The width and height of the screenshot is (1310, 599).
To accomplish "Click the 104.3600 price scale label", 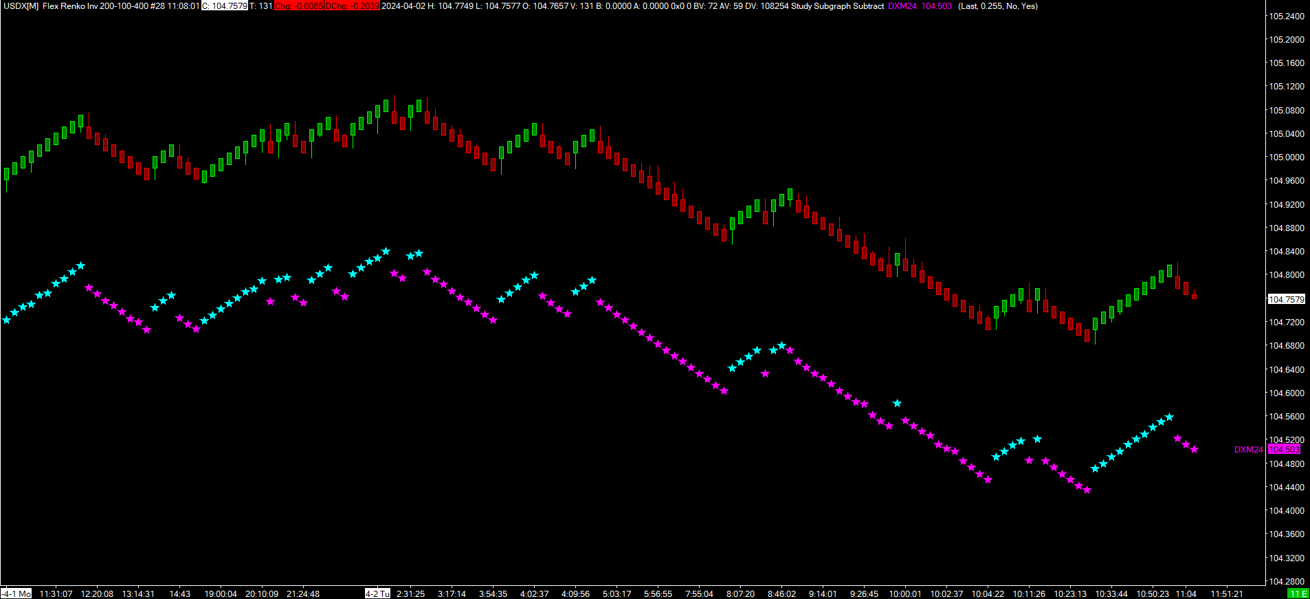I will (x=1286, y=534).
